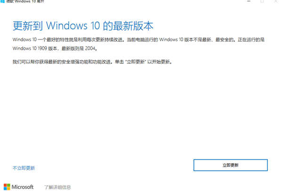Click the Microsoft wordmark text
Image resolution: width=297 pixels, height=191 pixels.
point(22,187)
